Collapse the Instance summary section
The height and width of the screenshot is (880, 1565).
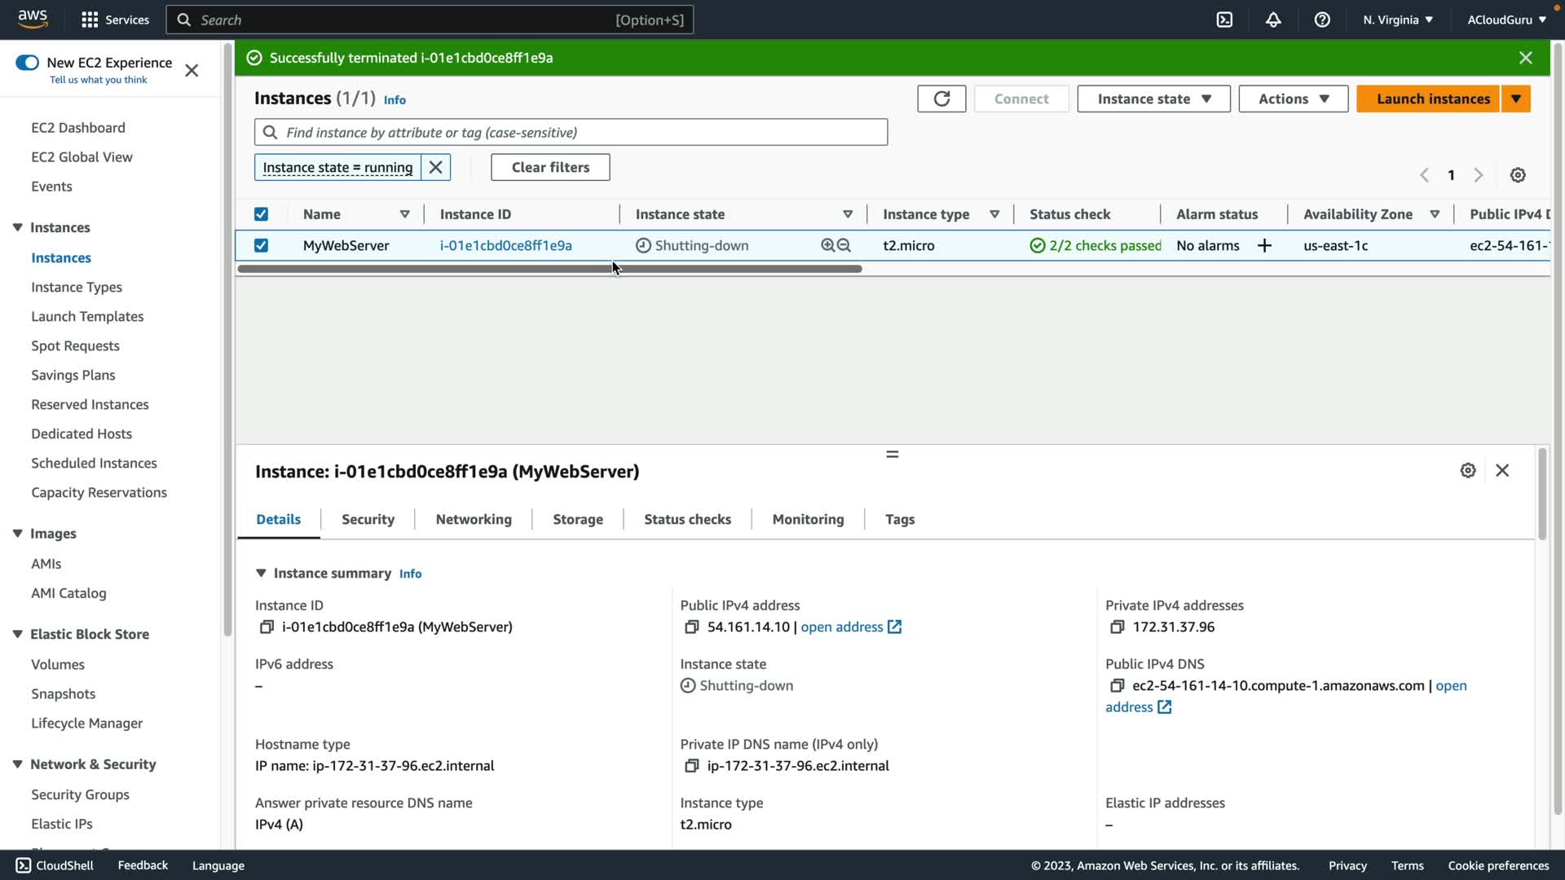click(x=261, y=573)
